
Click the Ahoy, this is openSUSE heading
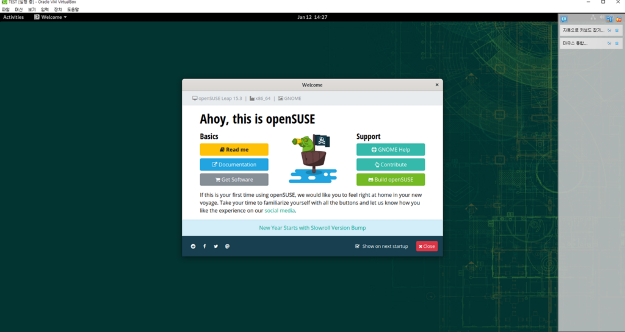point(258,119)
